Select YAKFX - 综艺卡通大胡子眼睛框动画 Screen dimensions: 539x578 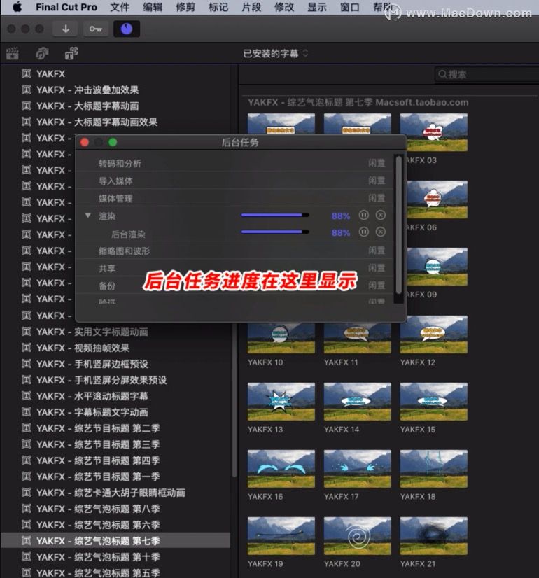115,493
